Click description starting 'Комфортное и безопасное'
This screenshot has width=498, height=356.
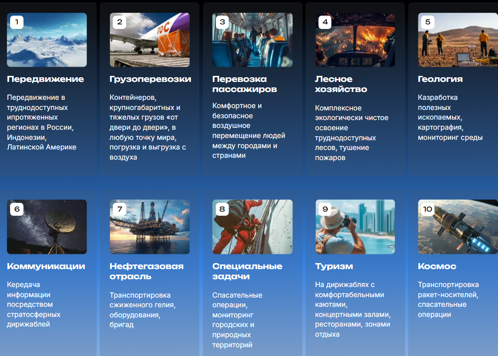pos(249,131)
